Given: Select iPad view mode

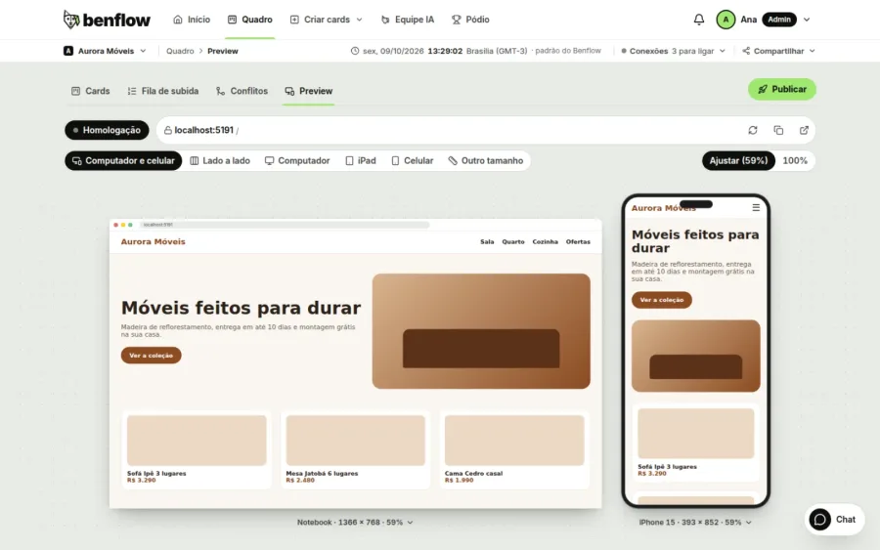Looking at the screenshot, I should (x=360, y=161).
